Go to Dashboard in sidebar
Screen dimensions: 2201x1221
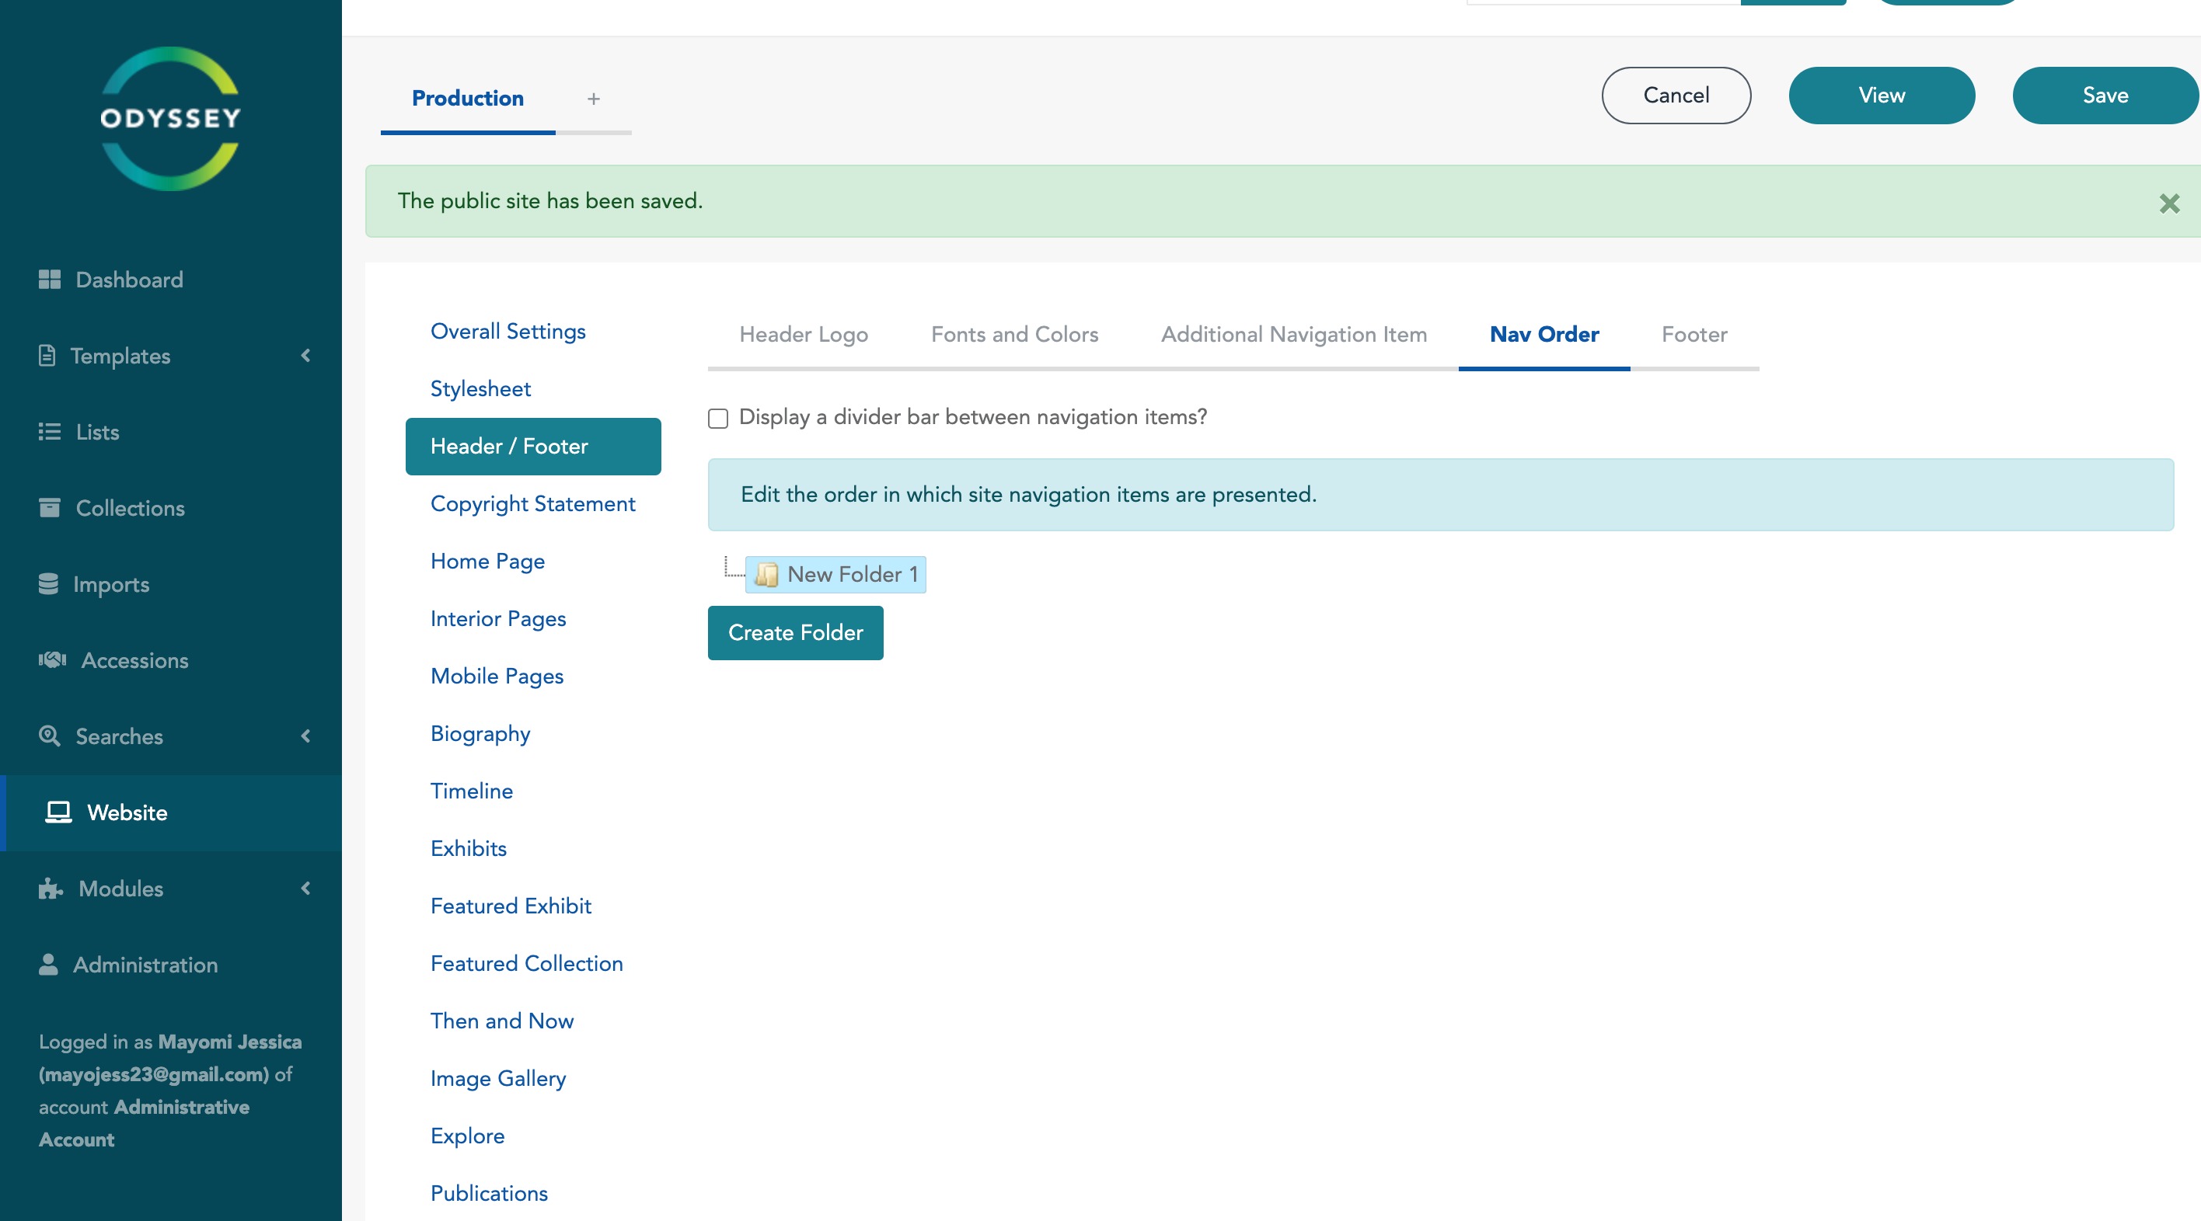(171, 279)
